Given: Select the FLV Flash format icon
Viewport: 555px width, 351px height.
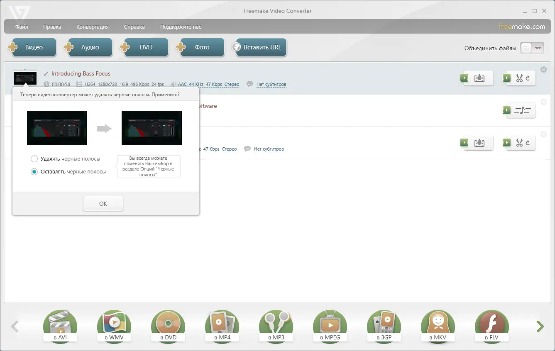Looking at the screenshot, I should pyautogui.click(x=492, y=326).
